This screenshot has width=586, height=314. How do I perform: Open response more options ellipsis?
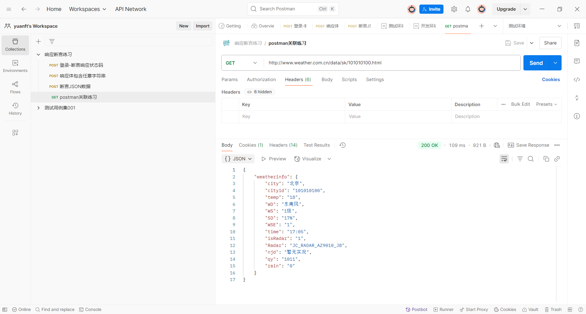coord(557,145)
